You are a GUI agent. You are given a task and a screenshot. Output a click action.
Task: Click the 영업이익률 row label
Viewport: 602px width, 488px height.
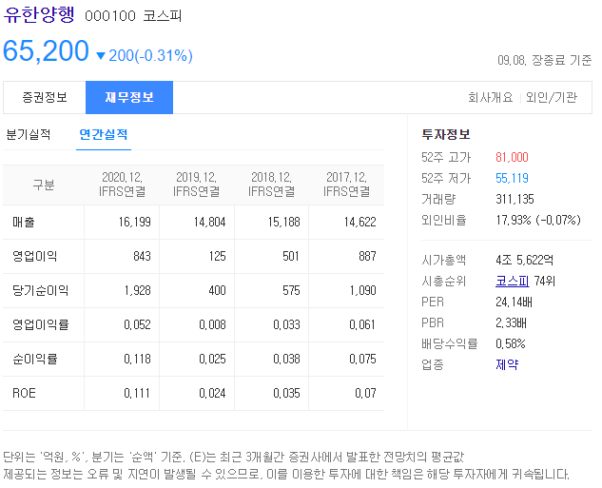point(40,324)
